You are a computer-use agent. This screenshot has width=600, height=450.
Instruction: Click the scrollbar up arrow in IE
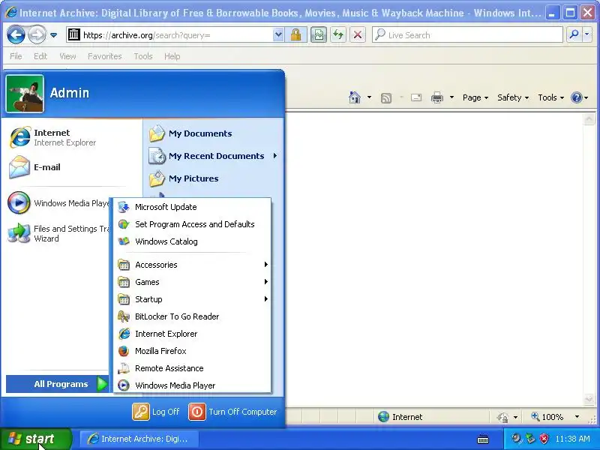point(589,119)
